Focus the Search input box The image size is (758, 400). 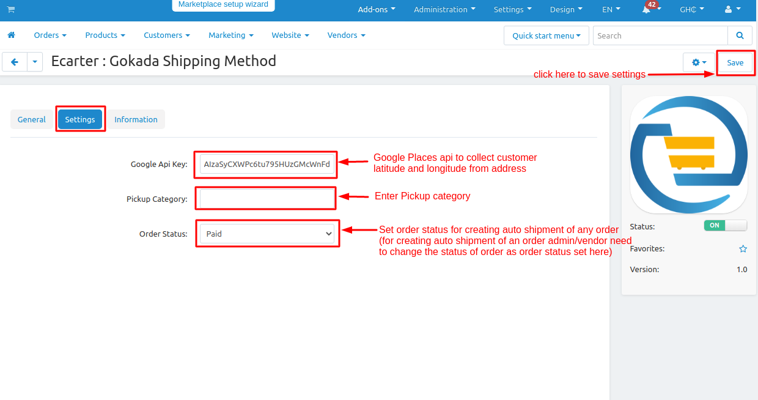click(660, 35)
